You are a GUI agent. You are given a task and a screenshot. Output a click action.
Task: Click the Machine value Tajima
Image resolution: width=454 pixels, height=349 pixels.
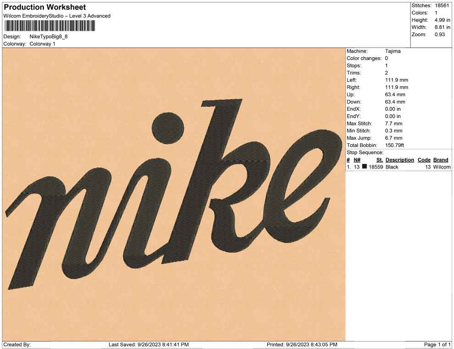click(393, 51)
